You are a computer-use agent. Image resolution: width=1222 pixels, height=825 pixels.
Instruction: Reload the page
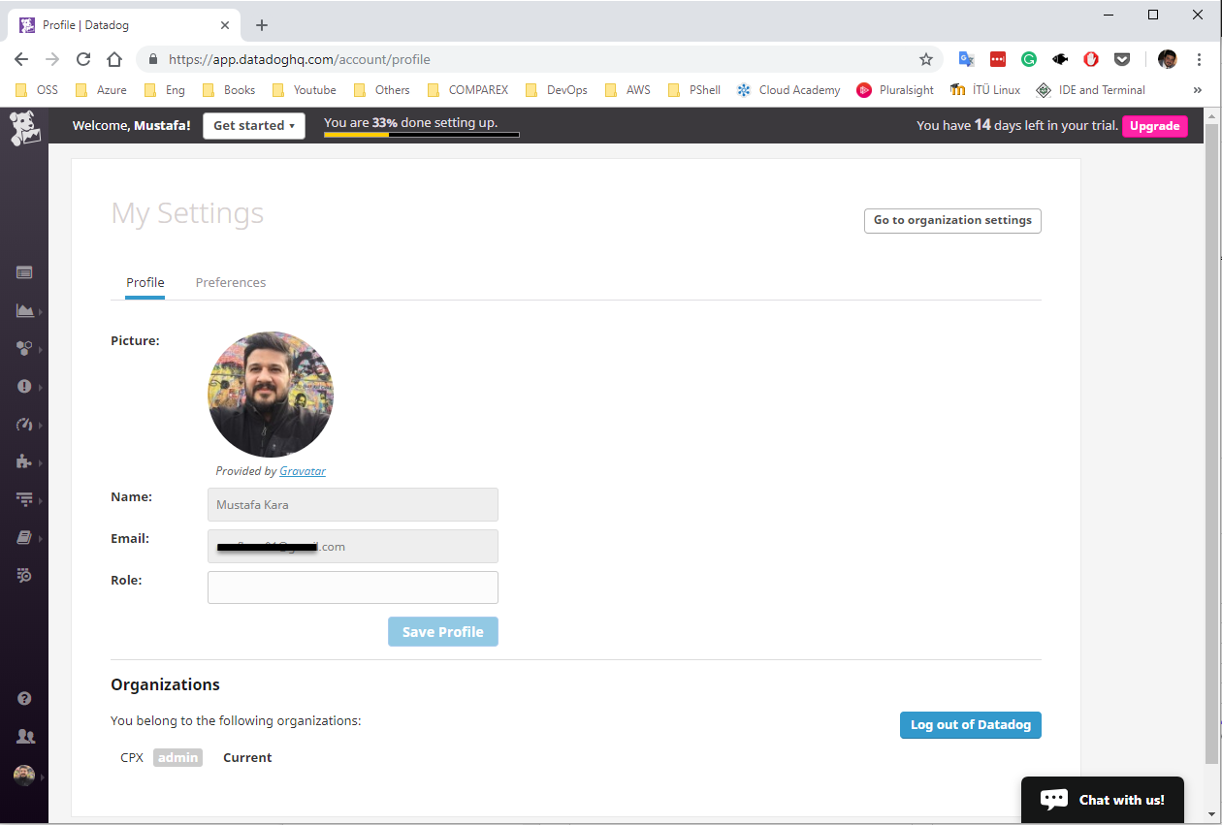click(x=83, y=59)
